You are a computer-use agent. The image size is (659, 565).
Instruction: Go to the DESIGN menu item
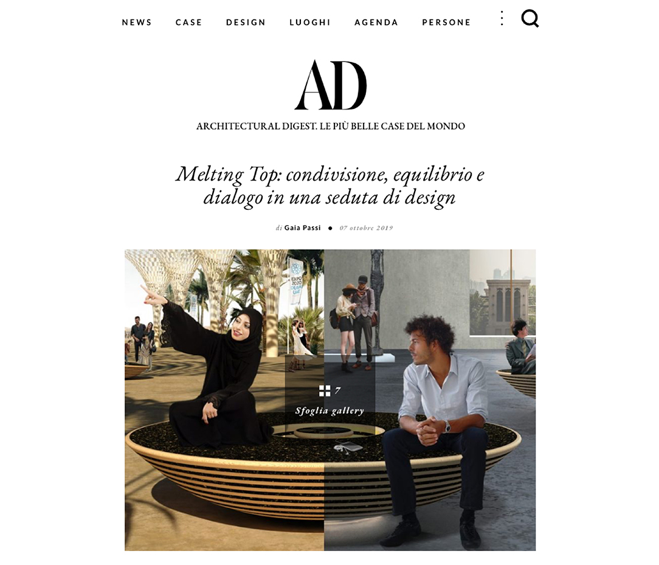246,23
